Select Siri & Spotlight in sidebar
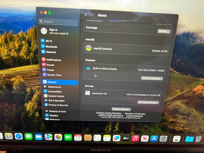Viewport: 204px width, 153px height. click(x=54, y=100)
